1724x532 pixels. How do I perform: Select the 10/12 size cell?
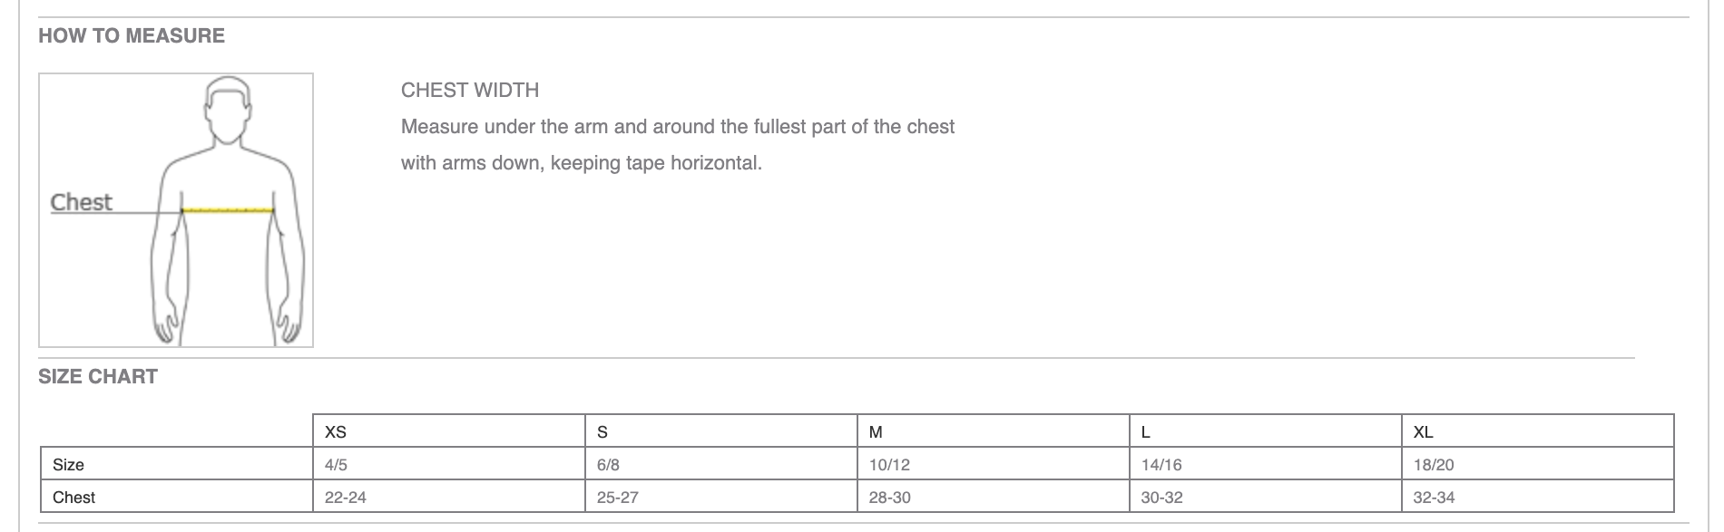click(889, 465)
